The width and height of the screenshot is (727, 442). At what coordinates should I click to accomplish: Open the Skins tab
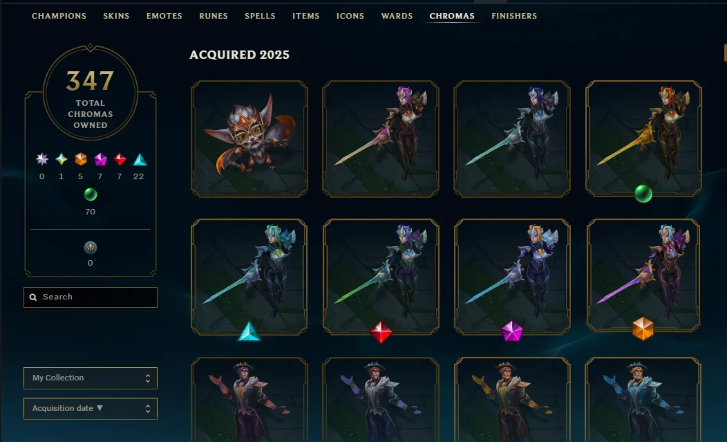click(116, 16)
